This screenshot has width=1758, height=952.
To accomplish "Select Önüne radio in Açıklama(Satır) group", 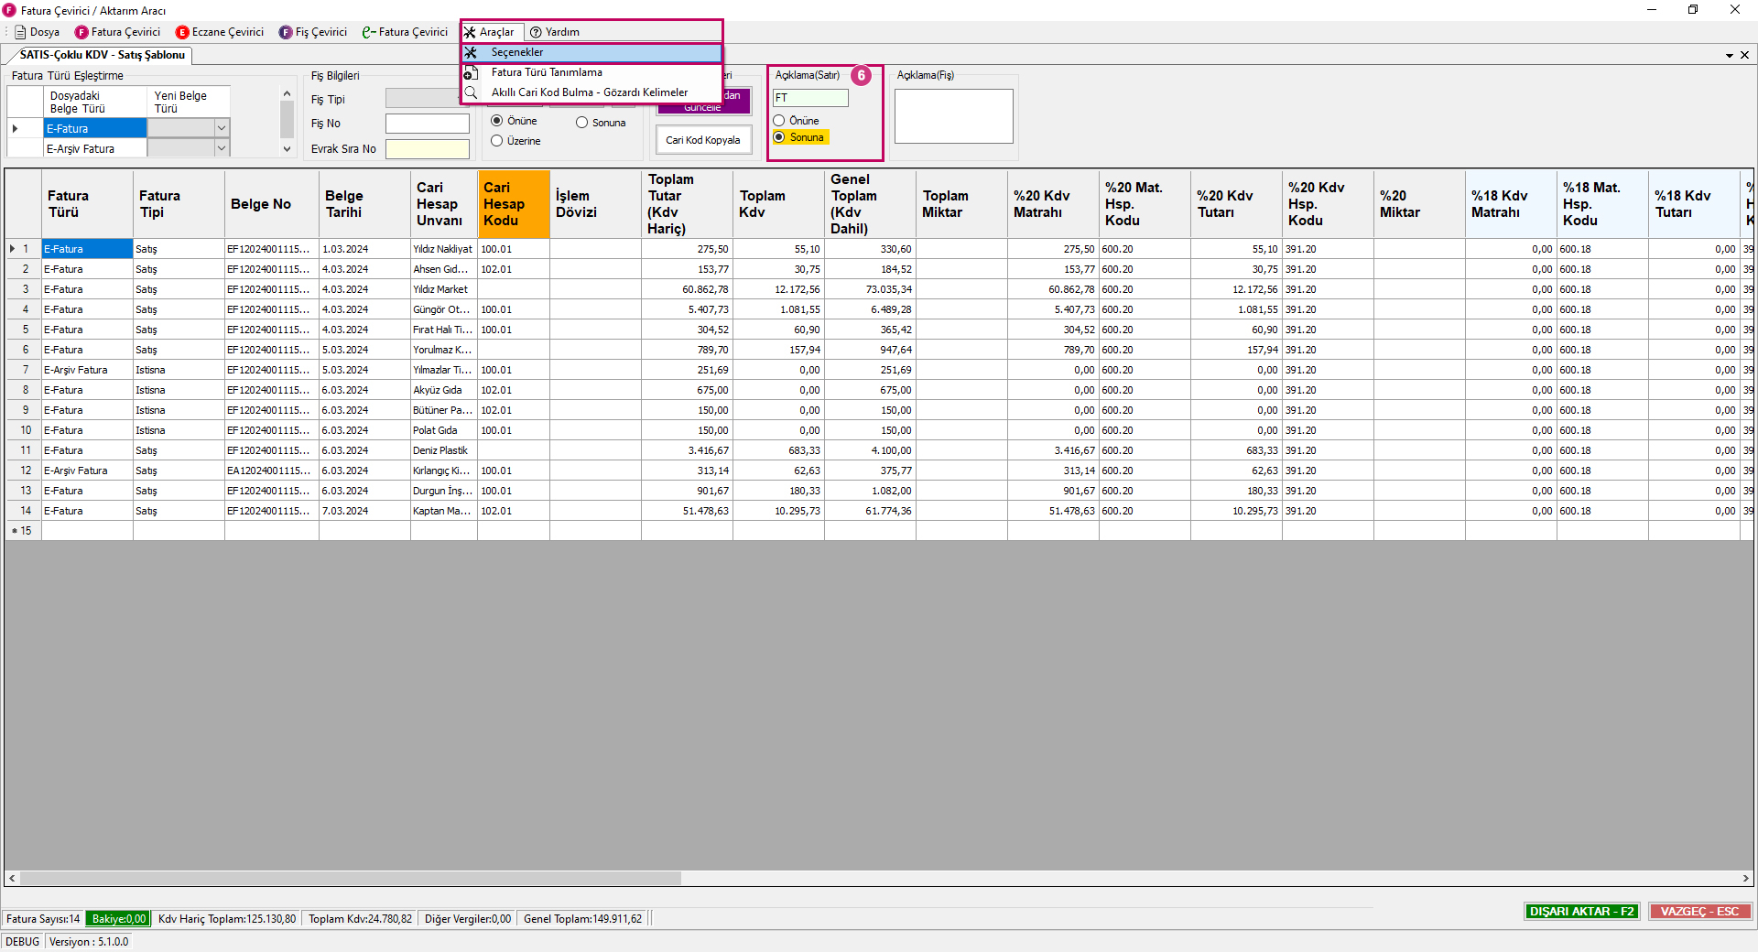I will [779, 121].
